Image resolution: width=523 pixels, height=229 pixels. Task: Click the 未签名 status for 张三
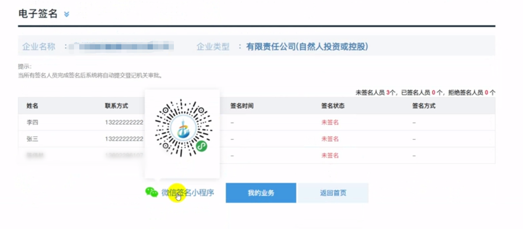[330, 139]
